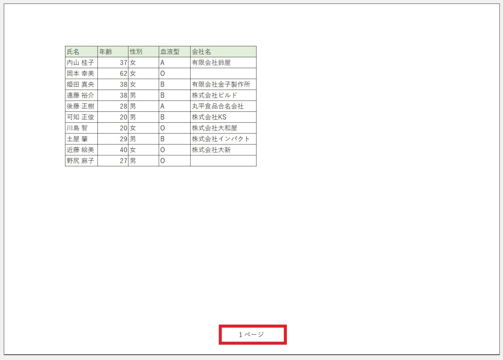Screen dimensions: 503x360
Task: Click the name cell 遠藤 裕介
Action: (80, 95)
